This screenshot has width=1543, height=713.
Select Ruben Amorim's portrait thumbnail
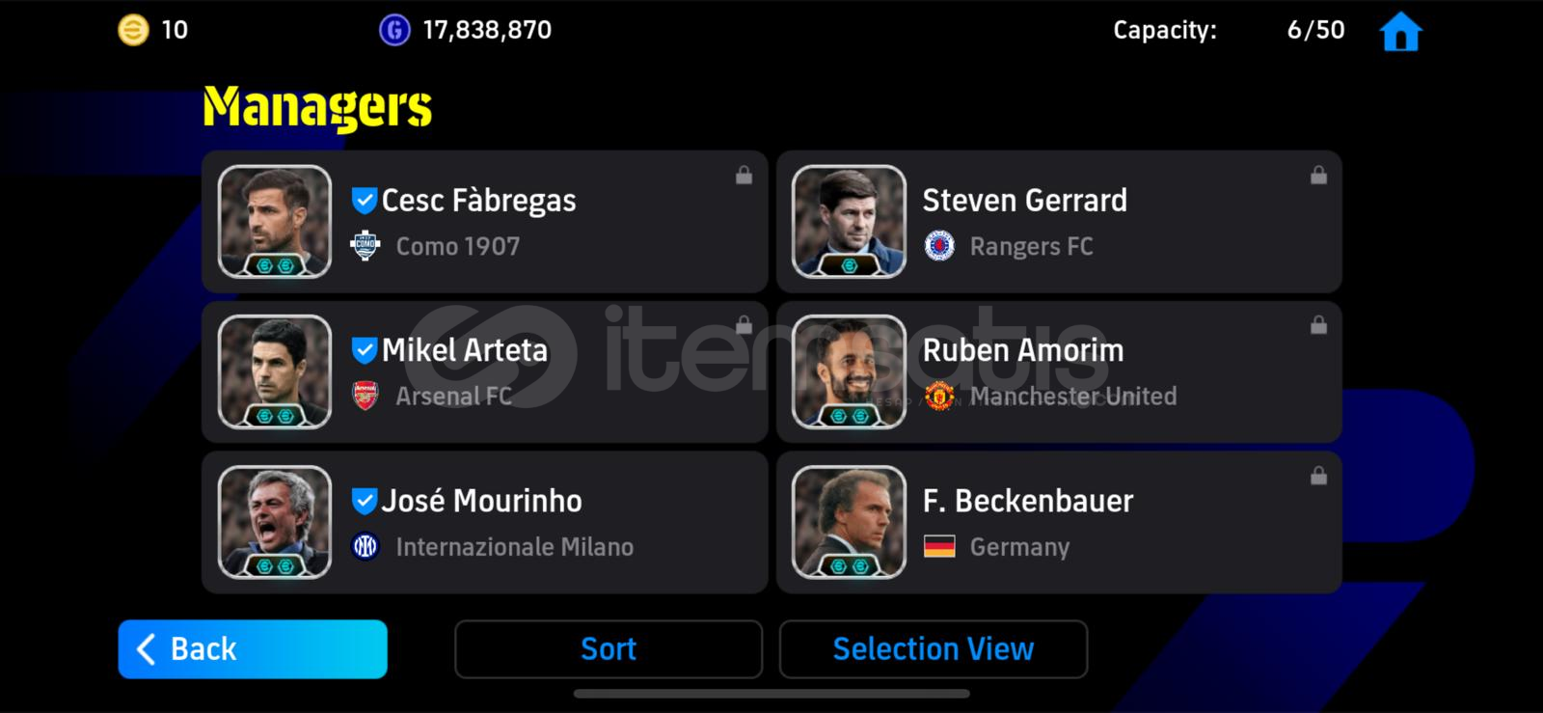click(x=849, y=371)
